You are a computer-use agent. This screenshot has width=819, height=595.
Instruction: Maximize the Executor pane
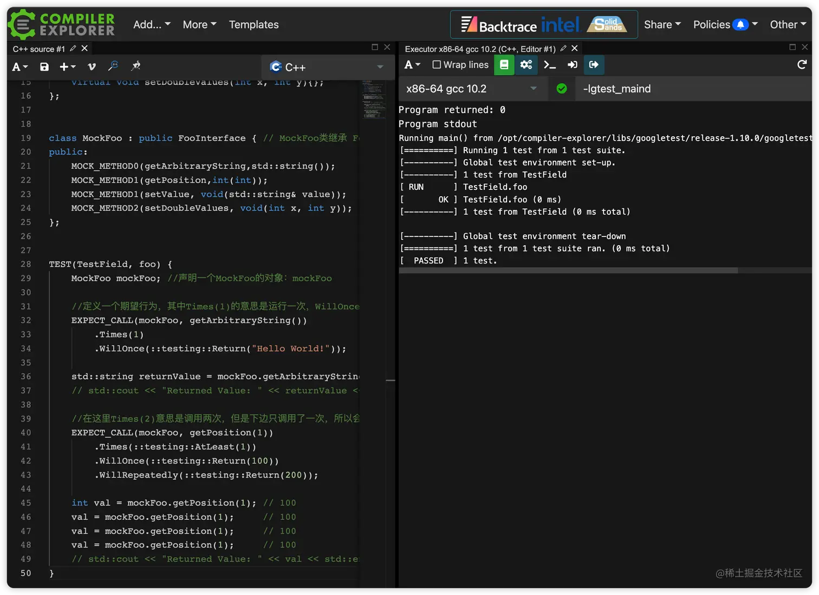pyautogui.click(x=792, y=48)
